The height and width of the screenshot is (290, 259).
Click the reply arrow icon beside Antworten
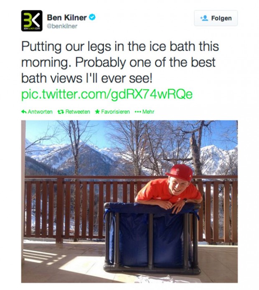[24, 112]
